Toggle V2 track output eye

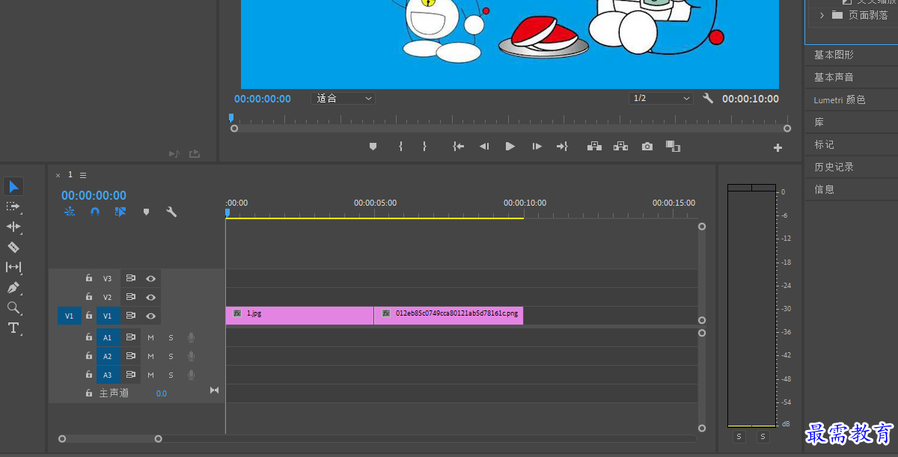(151, 297)
